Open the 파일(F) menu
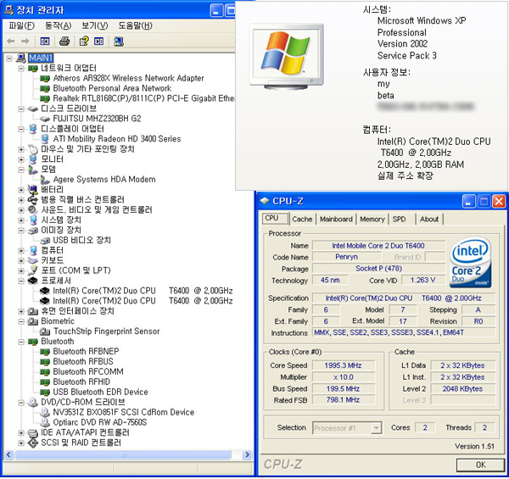Viewport: 509px width, 479px height. tap(21, 25)
